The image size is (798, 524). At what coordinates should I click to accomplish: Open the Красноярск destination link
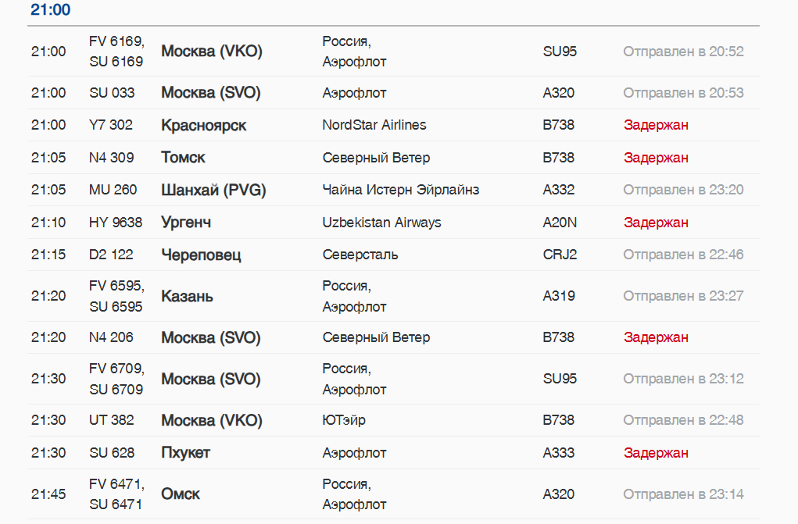point(203,126)
